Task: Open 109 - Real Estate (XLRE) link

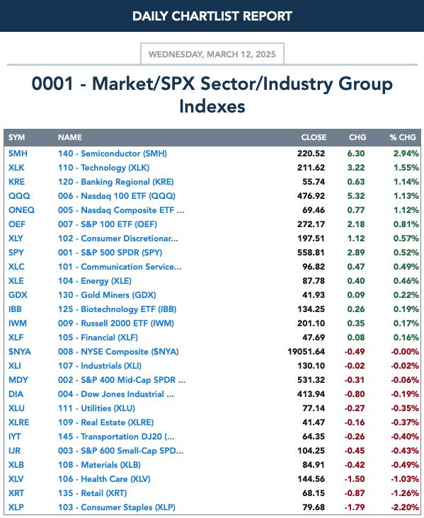Action: point(105,422)
